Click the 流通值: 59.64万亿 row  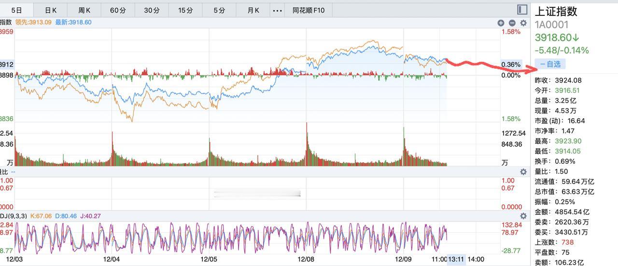click(564, 182)
